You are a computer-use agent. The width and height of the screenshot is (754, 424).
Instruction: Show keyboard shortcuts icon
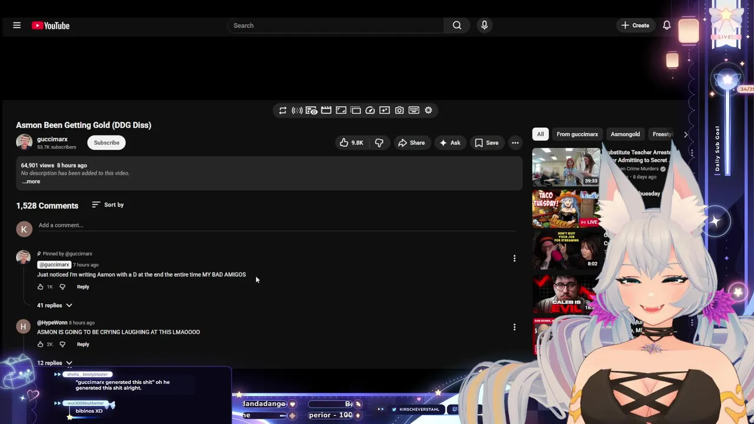[414, 110]
